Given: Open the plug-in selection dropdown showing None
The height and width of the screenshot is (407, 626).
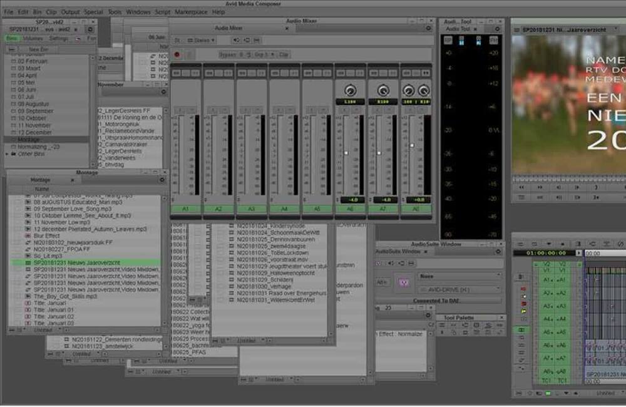Looking at the screenshot, I should (461, 276).
